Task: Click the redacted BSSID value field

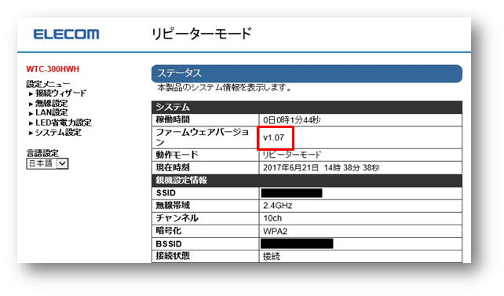Action: point(297,243)
